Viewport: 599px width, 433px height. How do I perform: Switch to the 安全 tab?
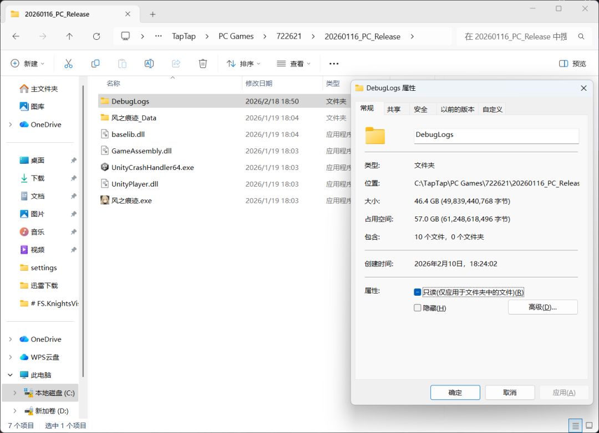tap(420, 110)
